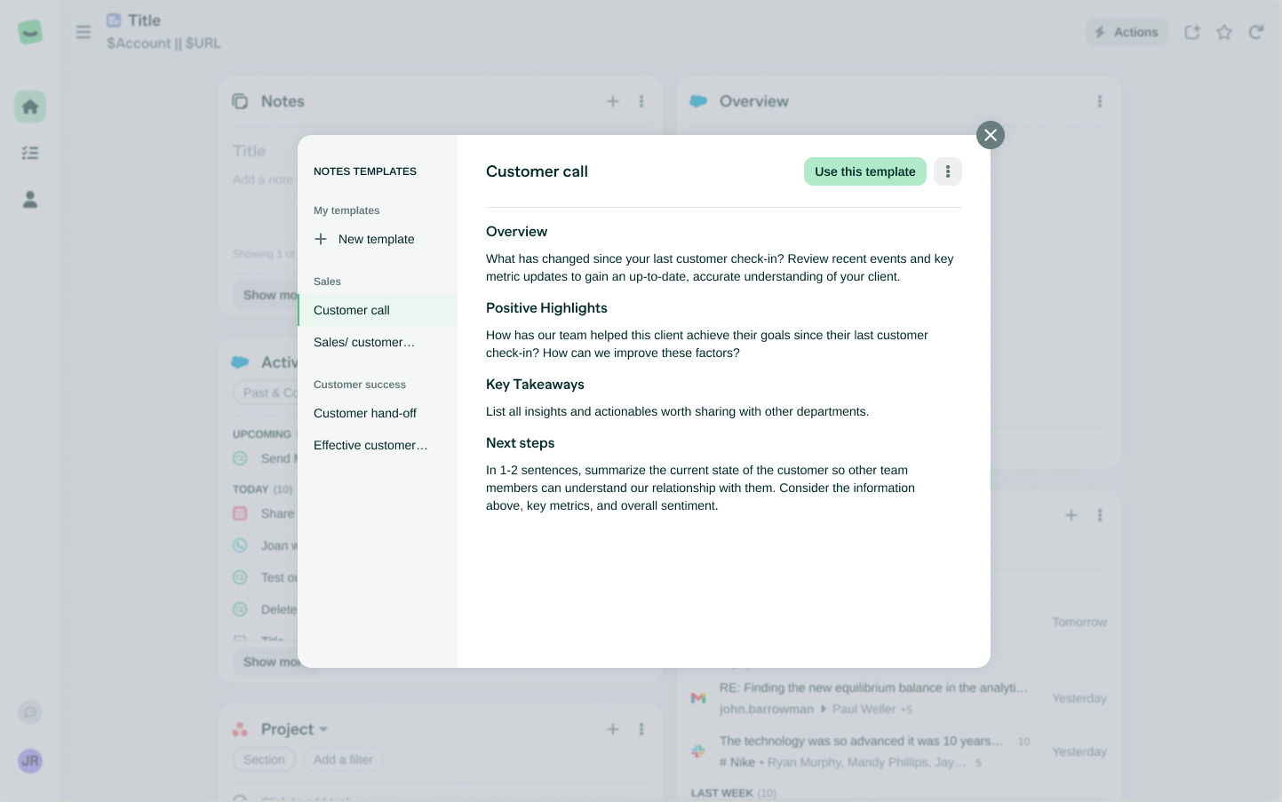Toggle the hamburger menu
1282x802 pixels.
[84, 32]
